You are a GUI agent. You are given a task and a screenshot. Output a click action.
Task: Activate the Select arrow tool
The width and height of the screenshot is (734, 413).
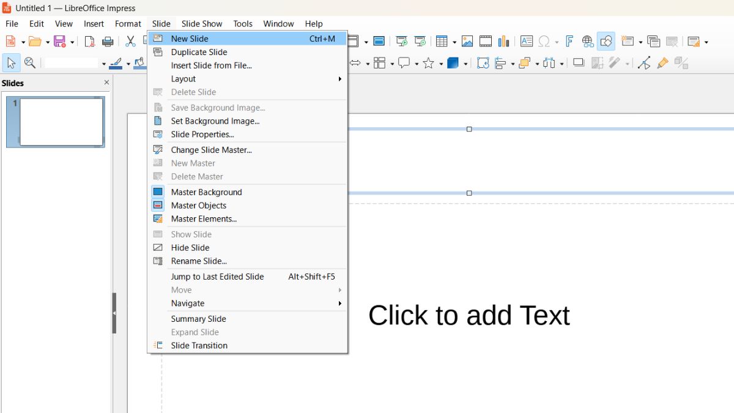(x=11, y=63)
